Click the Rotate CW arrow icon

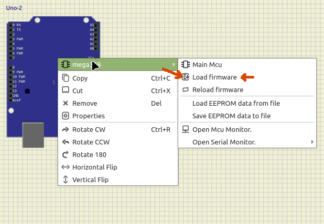66,129
